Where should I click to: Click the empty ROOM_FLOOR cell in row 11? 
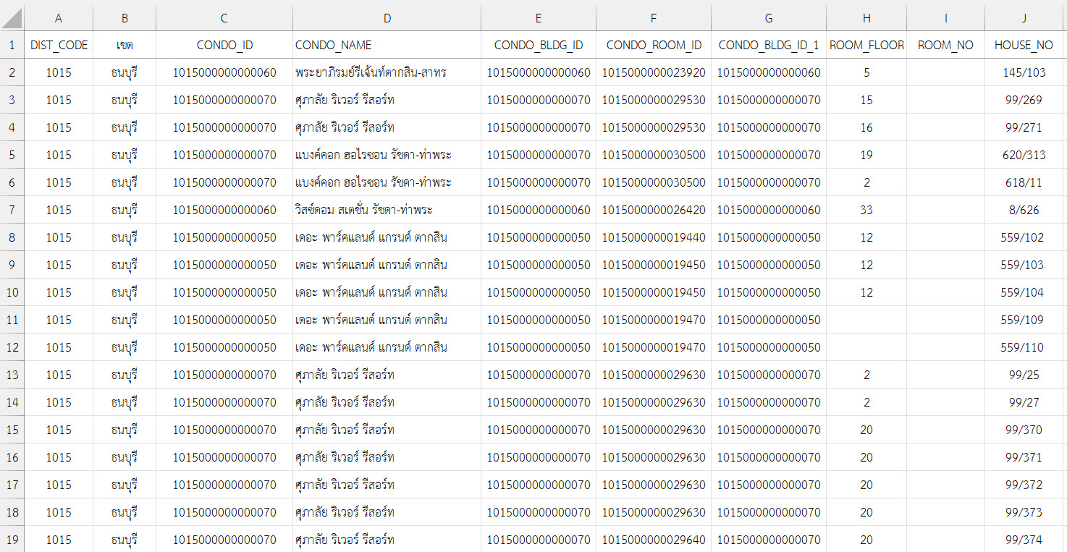click(866, 320)
